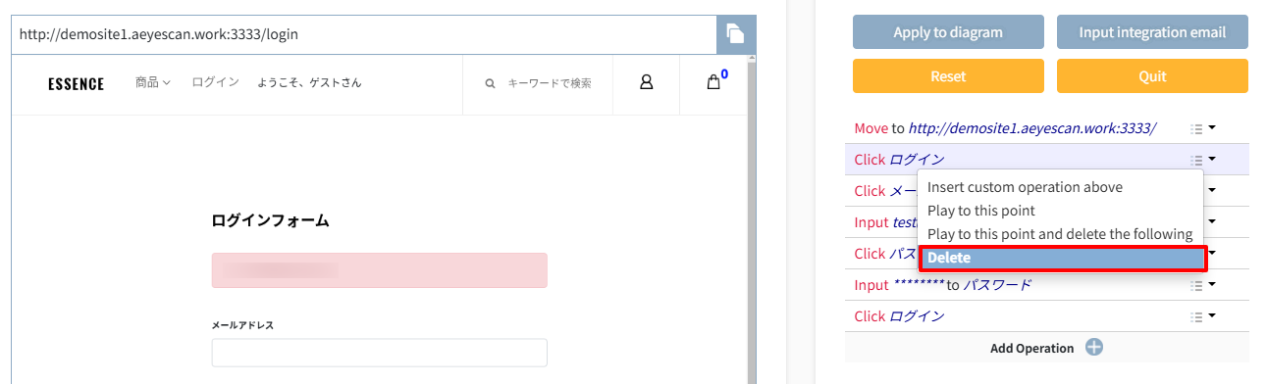Expand dropdown arrow on Move operation row
This screenshot has width=1267, height=384.
click(1212, 127)
